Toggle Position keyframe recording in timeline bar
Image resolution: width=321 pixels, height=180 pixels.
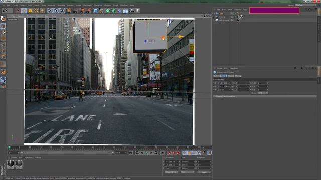(185, 153)
